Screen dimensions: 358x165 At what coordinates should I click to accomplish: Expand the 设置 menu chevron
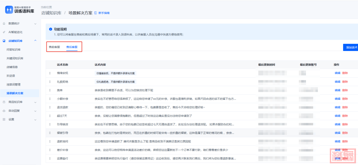pyautogui.click(x=35, y=119)
